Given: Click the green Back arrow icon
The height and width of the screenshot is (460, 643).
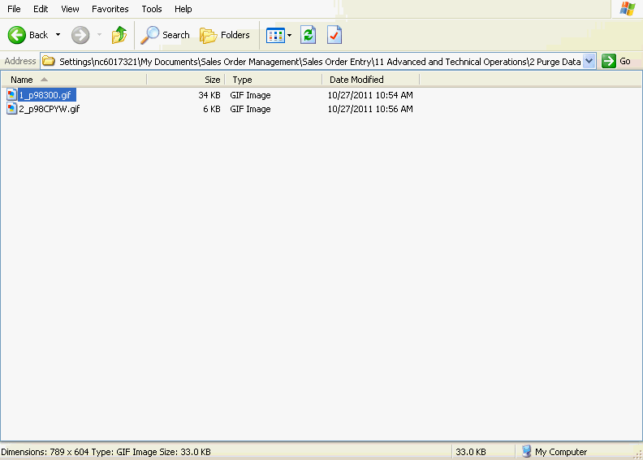Looking at the screenshot, I should (x=17, y=35).
